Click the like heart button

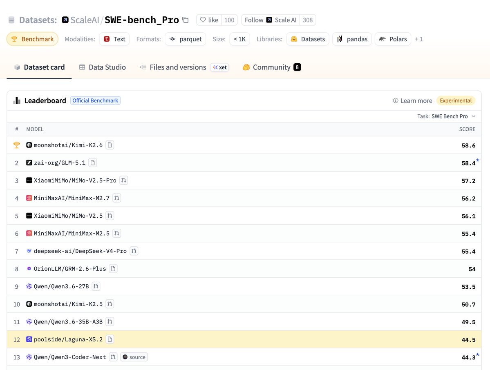[209, 20]
